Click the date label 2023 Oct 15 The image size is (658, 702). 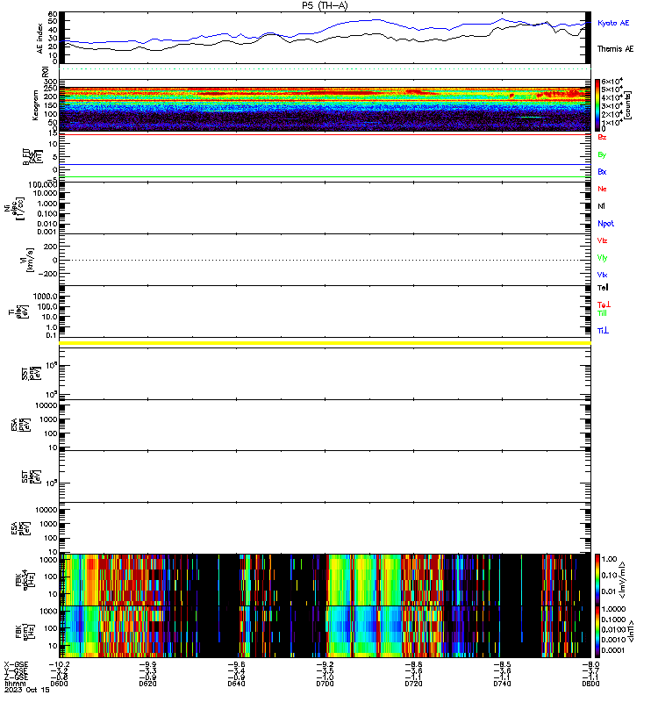(27, 690)
